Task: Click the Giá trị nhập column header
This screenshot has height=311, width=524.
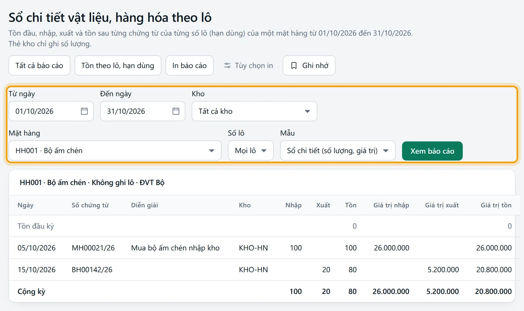Action: coord(391,205)
